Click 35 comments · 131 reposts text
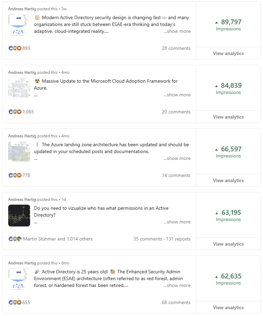 coord(163,239)
